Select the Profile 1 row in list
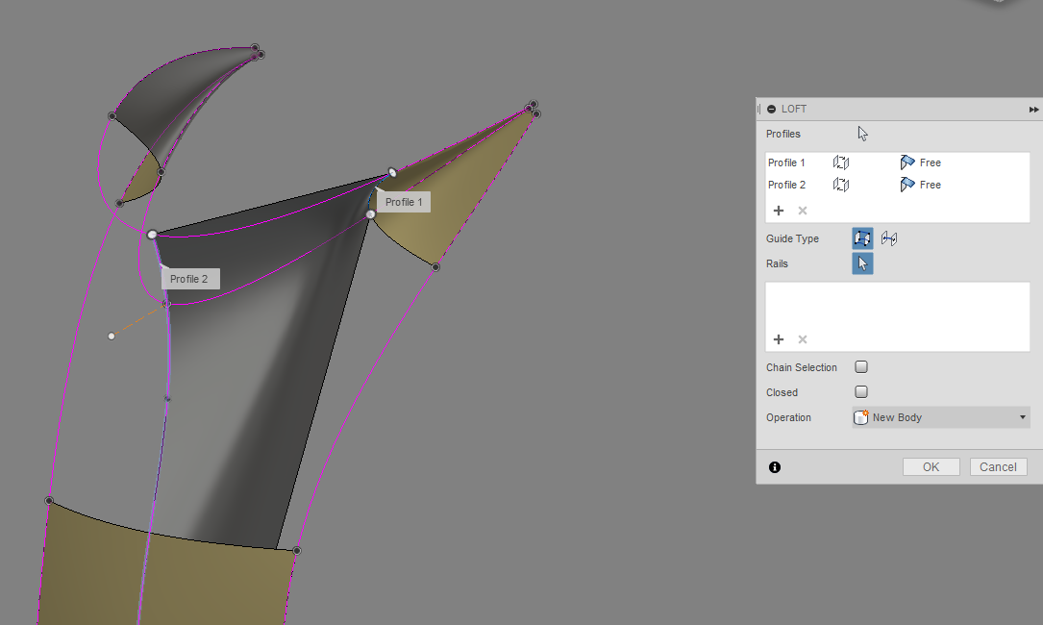This screenshot has height=625, width=1043. tap(897, 162)
